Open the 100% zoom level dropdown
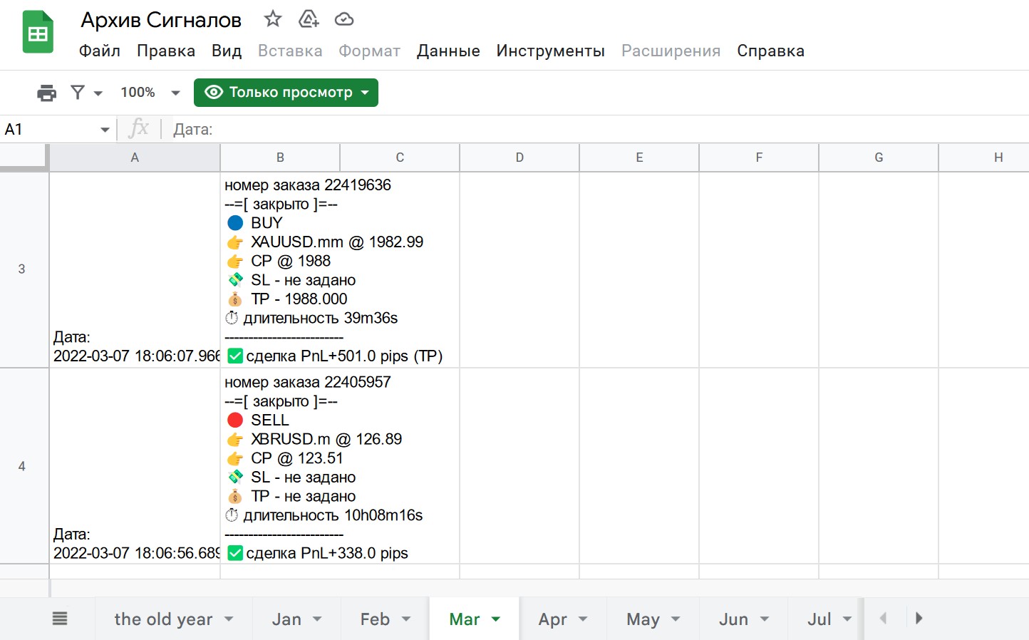This screenshot has height=640, width=1029. point(150,93)
